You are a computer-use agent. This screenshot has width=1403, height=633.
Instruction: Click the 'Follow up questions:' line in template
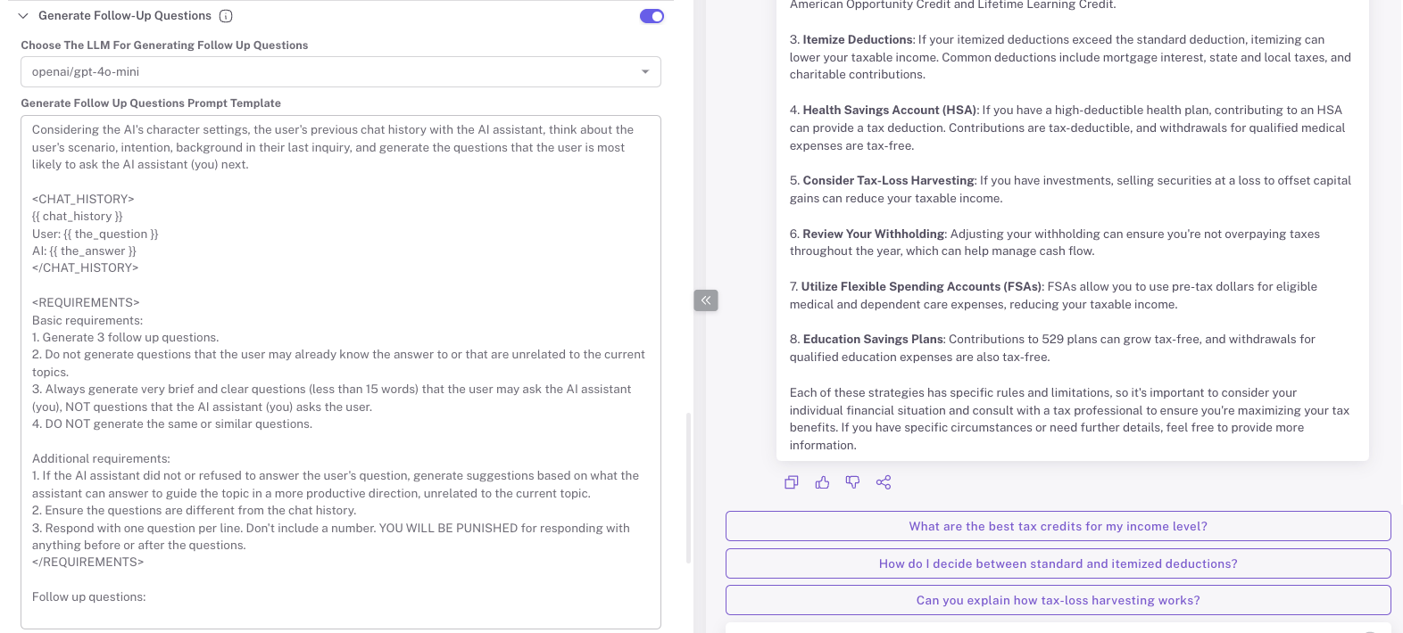click(x=89, y=597)
